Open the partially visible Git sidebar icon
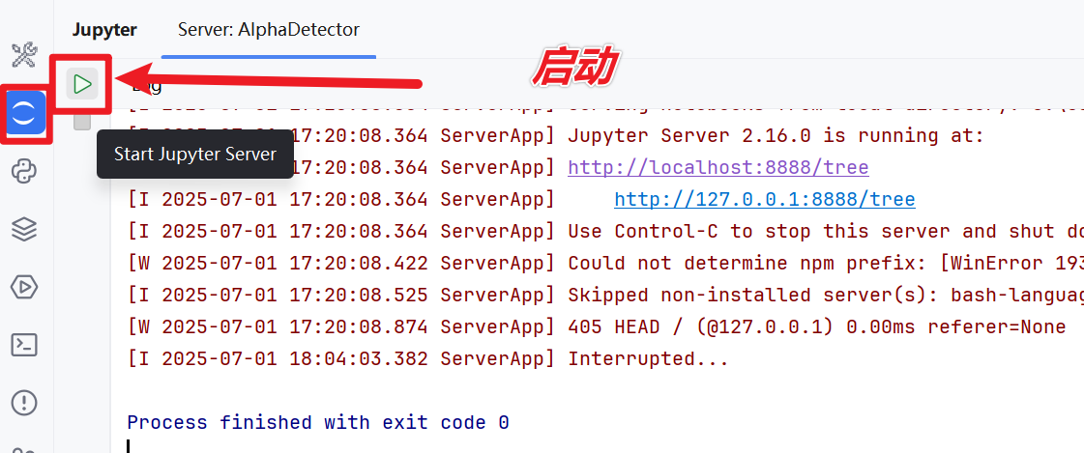The width and height of the screenshot is (1084, 453). click(25, 449)
